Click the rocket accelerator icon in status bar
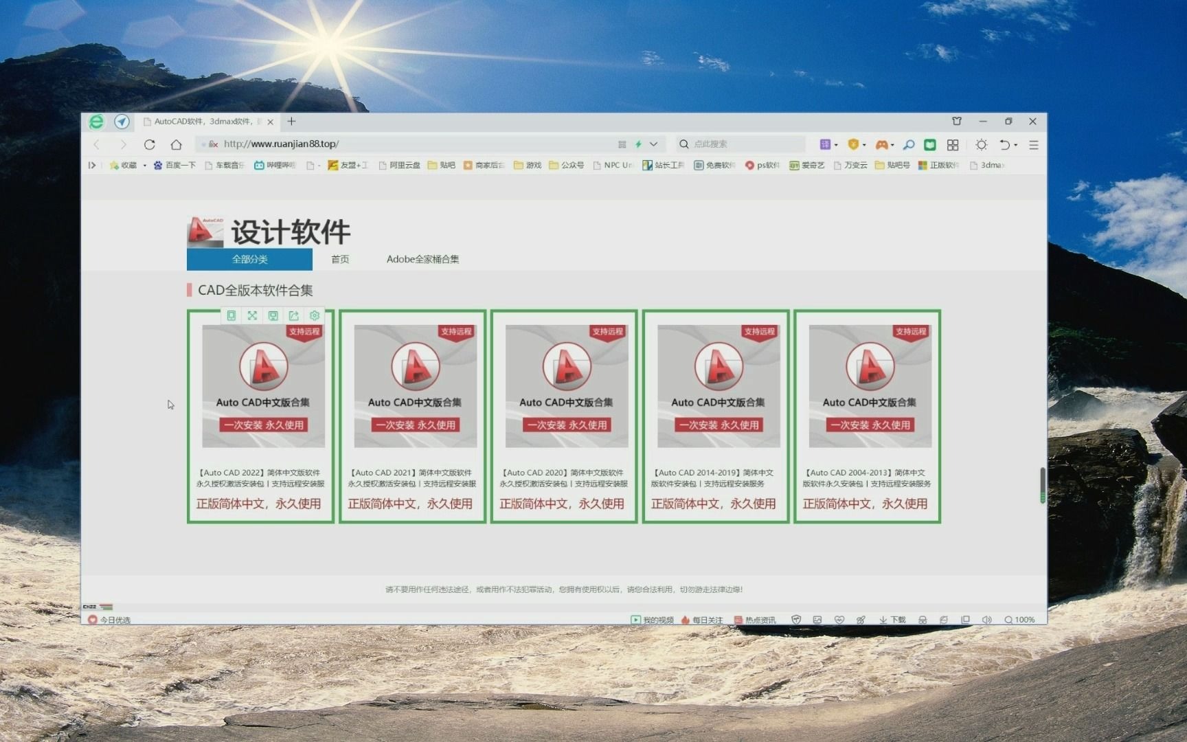Image resolution: width=1187 pixels, height=742 pixels. pyautogui.click(x=860, y=620)
